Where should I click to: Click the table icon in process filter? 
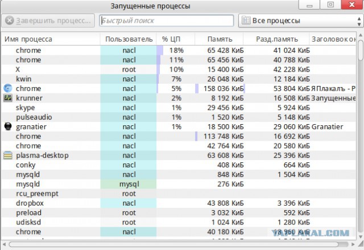246,21
